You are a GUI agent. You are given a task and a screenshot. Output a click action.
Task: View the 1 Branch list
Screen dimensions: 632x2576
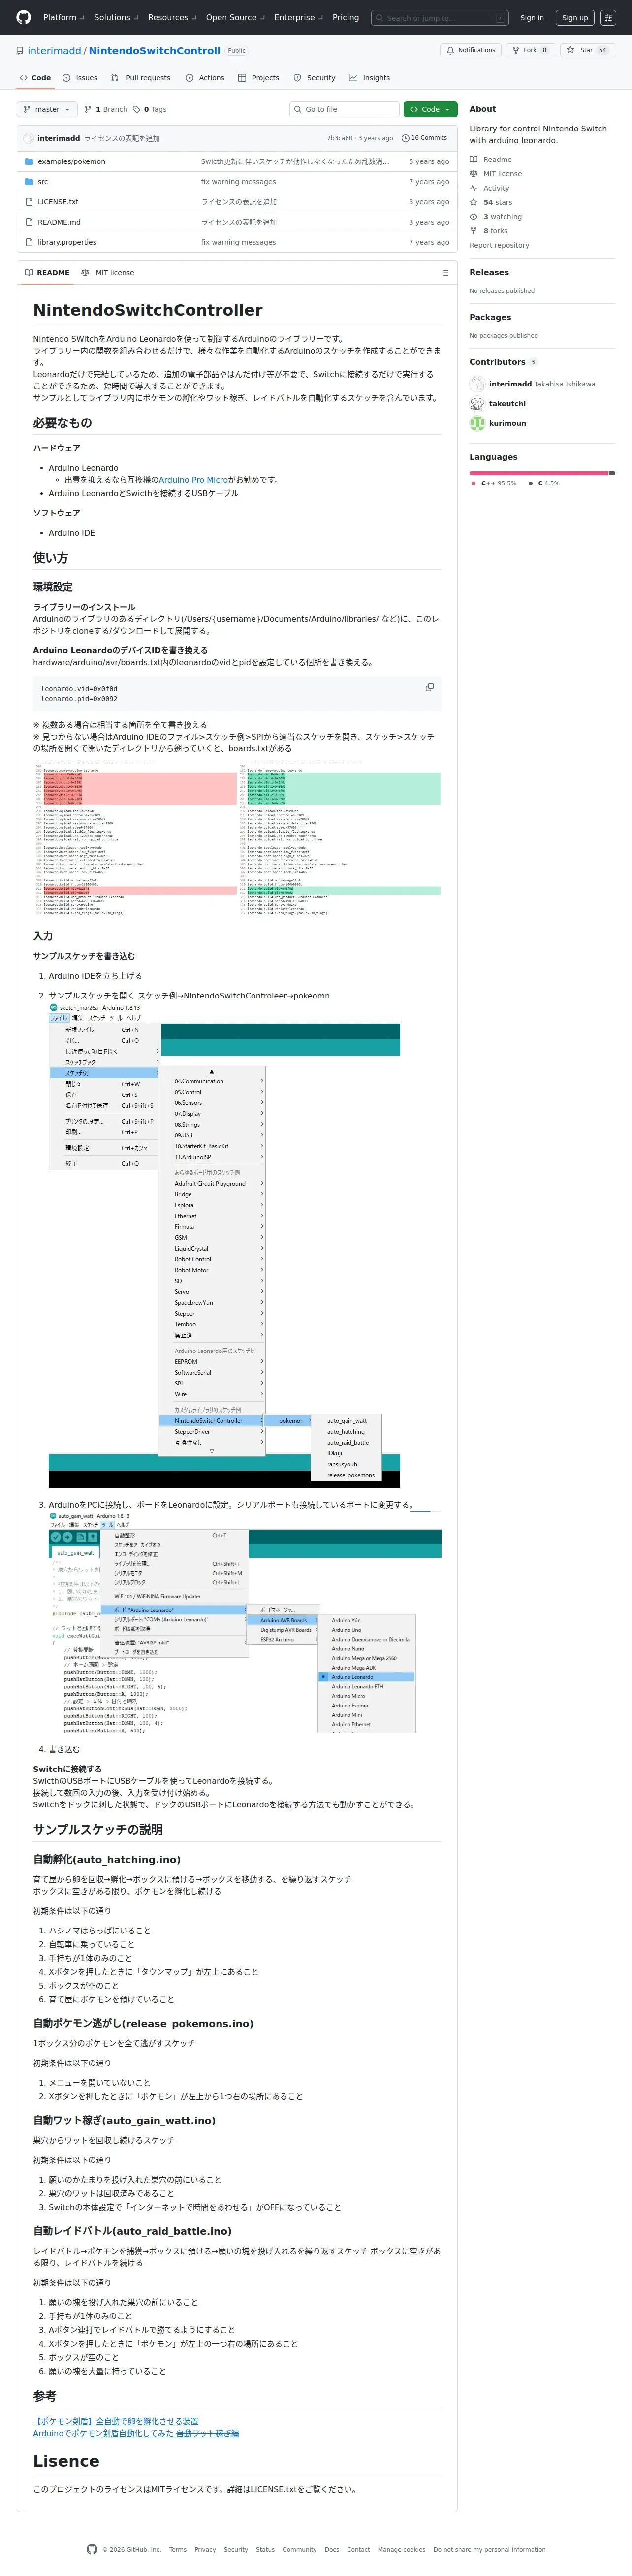point(106,109)
